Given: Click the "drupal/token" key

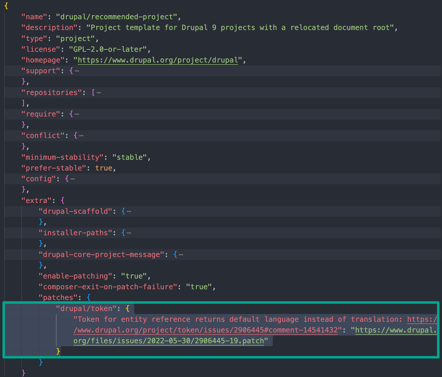Looking at the screenshot, I should [x=86, y=309].
